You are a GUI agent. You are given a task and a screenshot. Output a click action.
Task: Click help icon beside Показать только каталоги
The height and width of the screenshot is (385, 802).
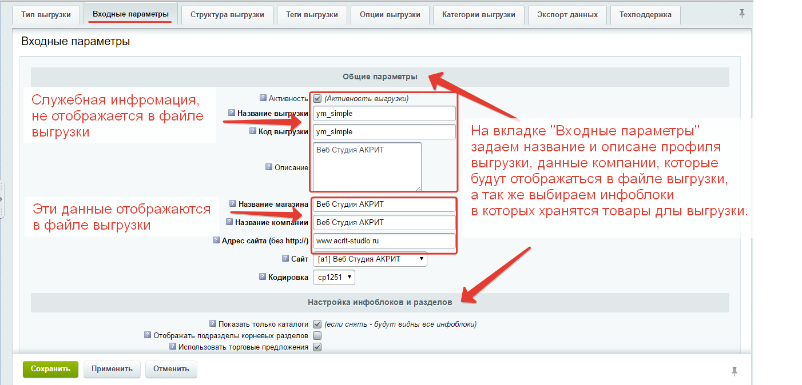(213, 323)
